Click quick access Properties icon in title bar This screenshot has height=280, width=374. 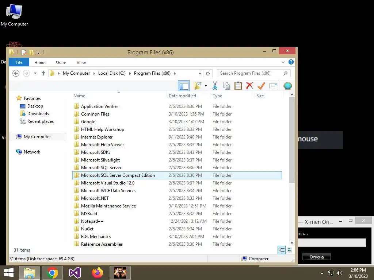tap(24, 52)
